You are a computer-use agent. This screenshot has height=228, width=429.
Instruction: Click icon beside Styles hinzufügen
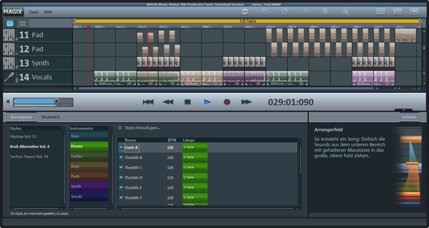coord(120,128)
